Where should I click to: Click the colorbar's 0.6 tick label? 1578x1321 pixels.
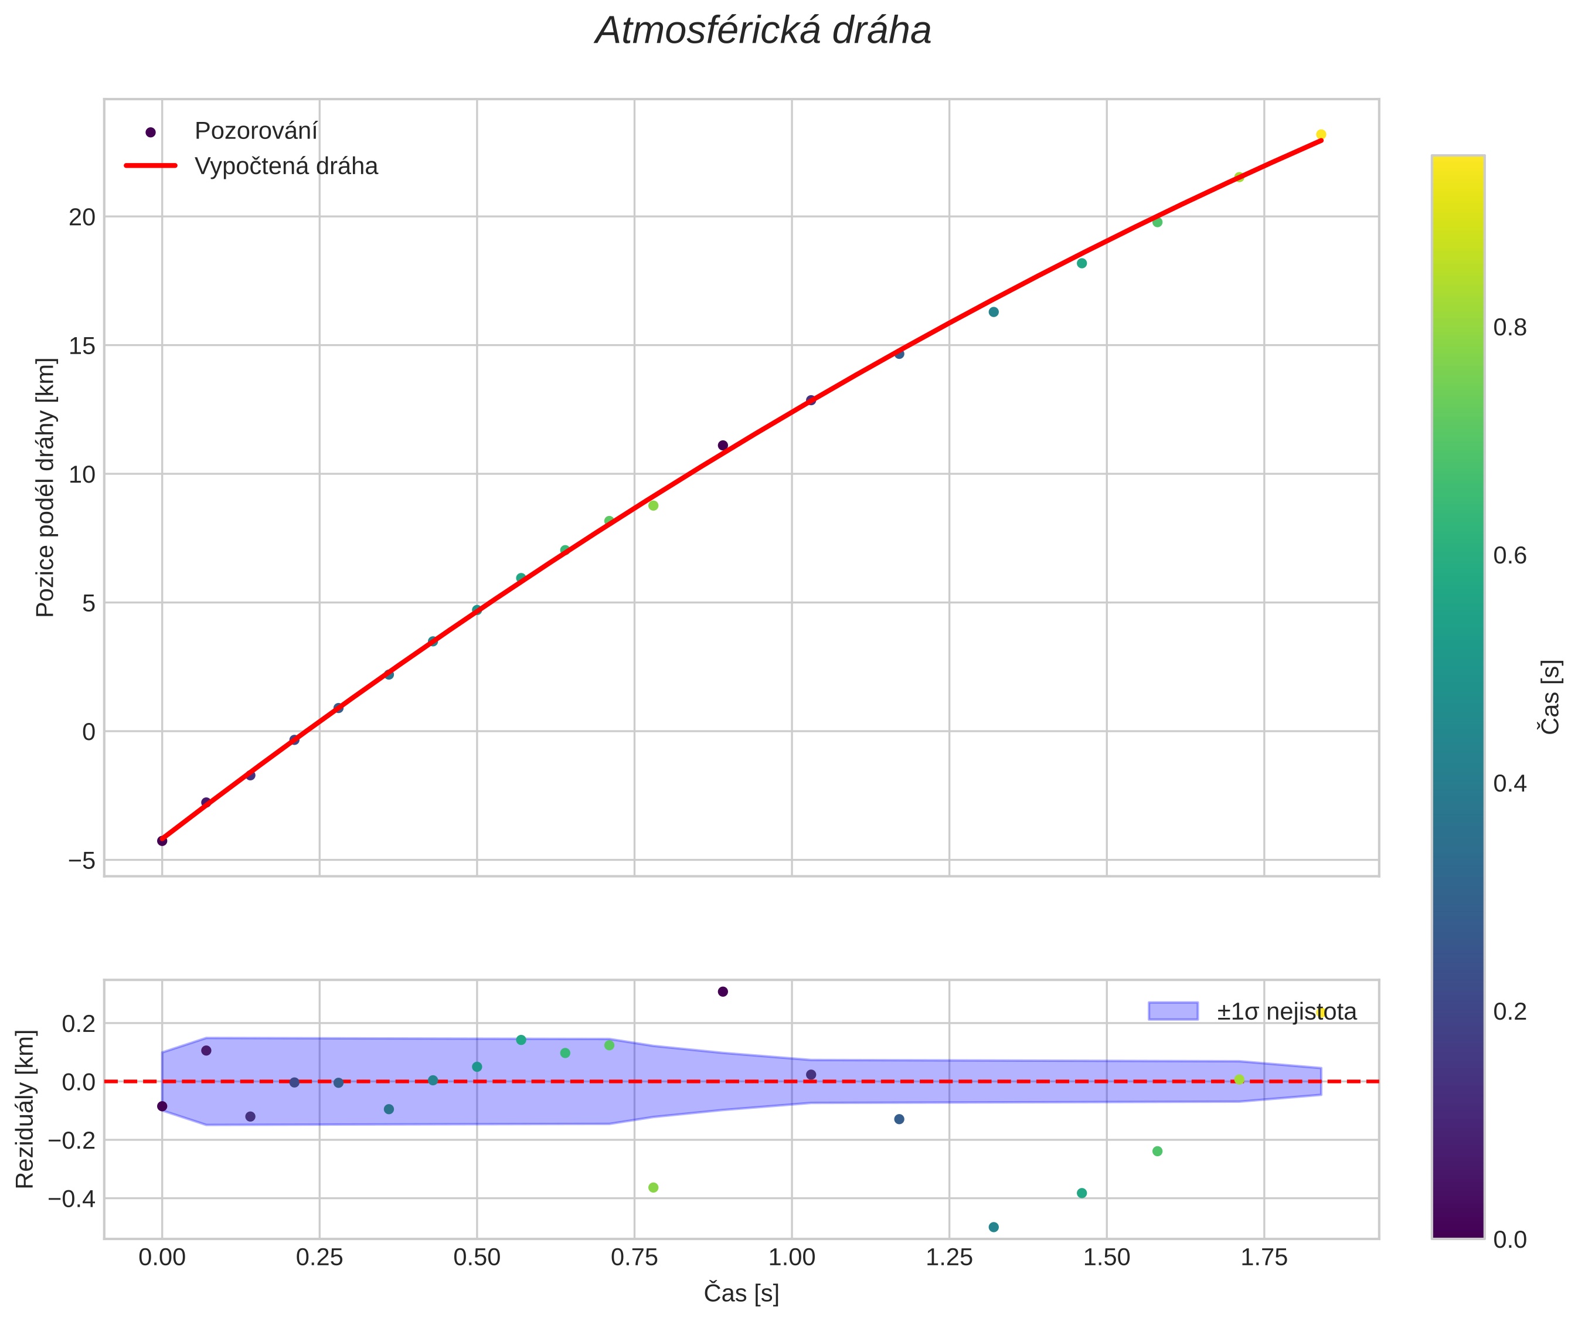coord(1511,555)
